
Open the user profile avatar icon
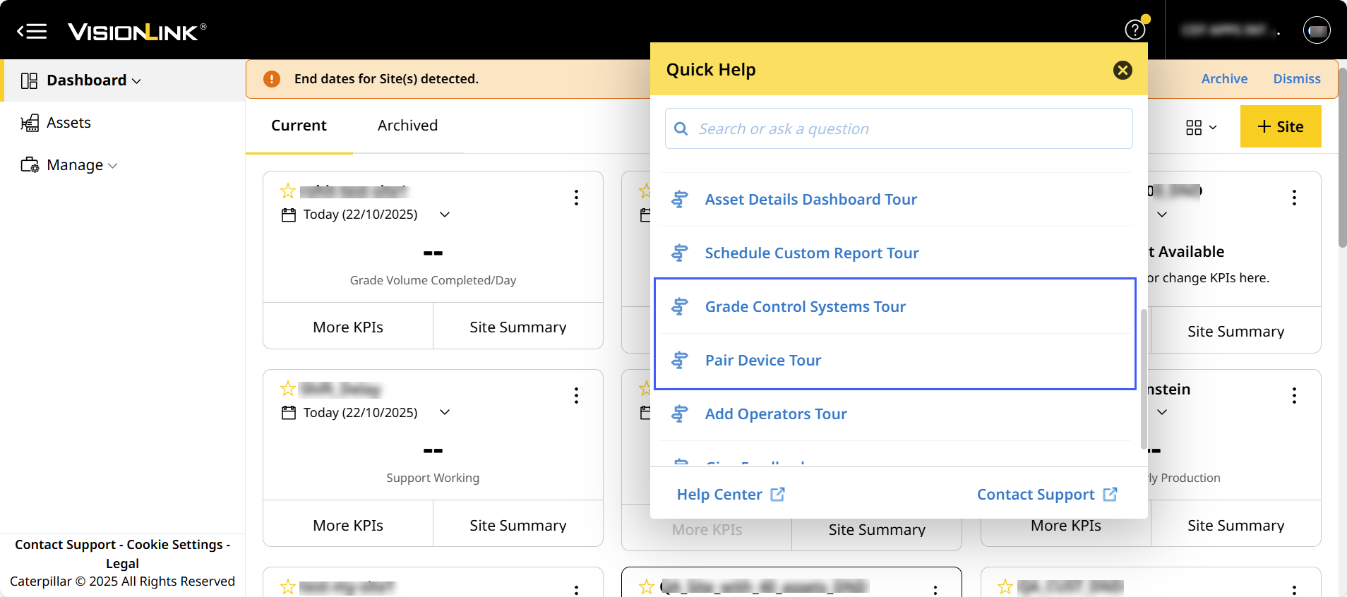tap(1316, 30)
